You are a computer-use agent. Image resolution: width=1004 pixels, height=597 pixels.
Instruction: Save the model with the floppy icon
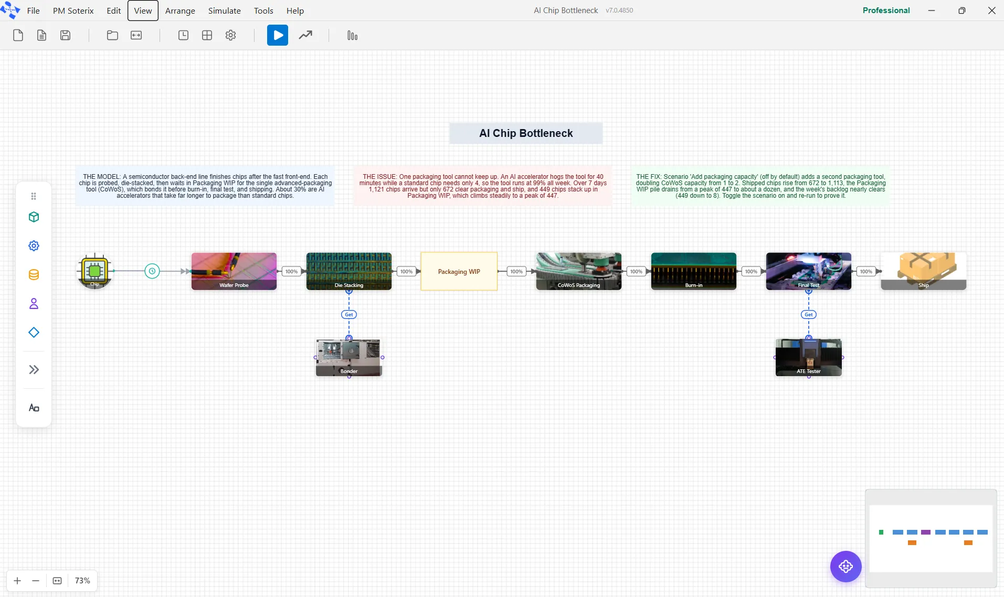click(65, 35)
